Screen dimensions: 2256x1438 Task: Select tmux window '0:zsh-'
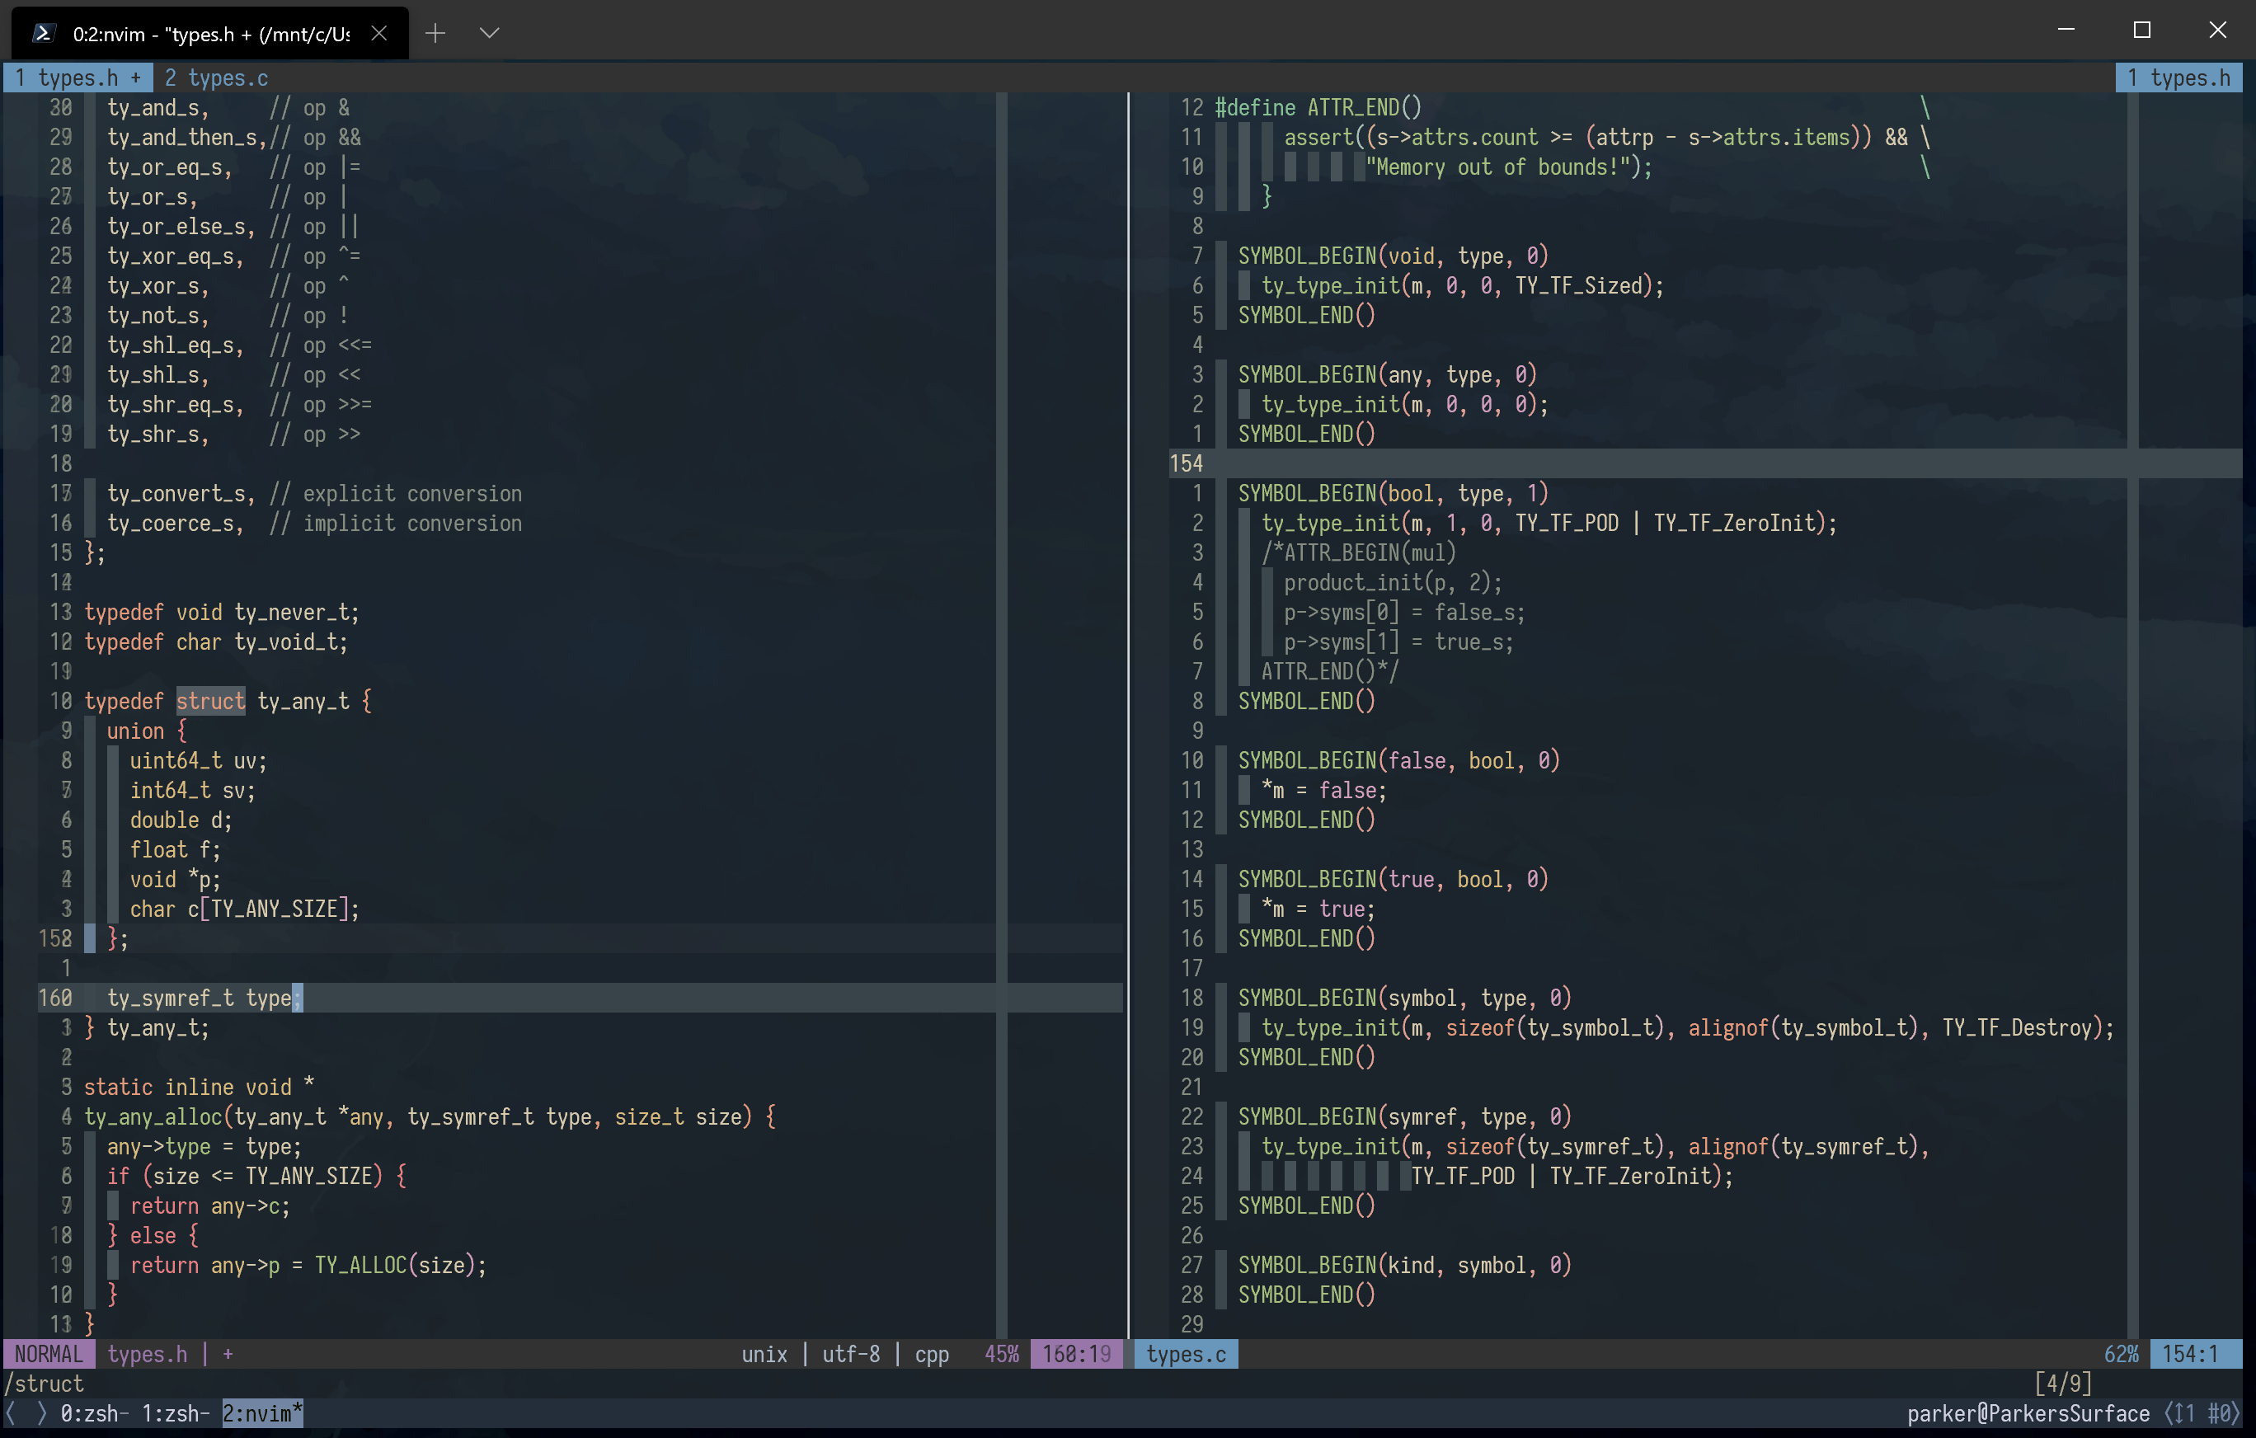click(x=95, y=1412)
